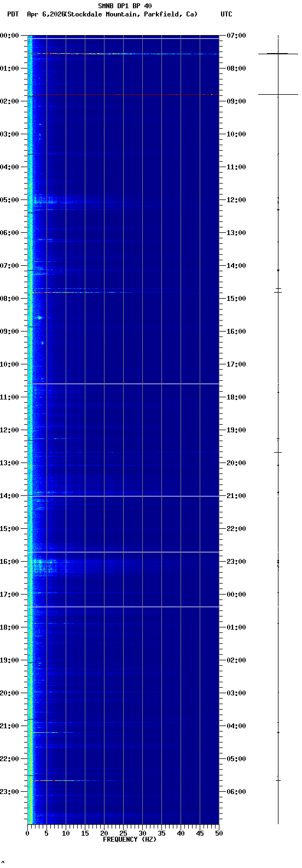Click the "PDT" timezone label
Image resolution: width=302 pixels, height=868 pixels.
click(13, 14)
